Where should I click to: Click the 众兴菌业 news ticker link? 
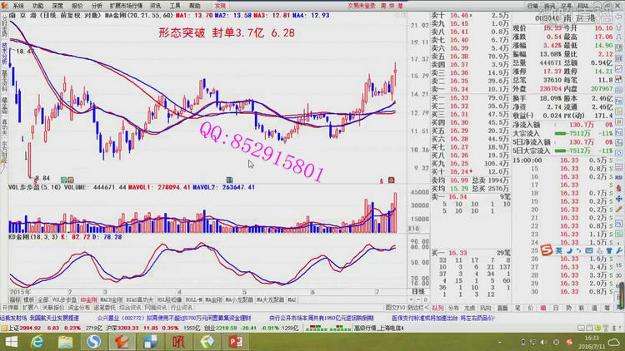112,318
